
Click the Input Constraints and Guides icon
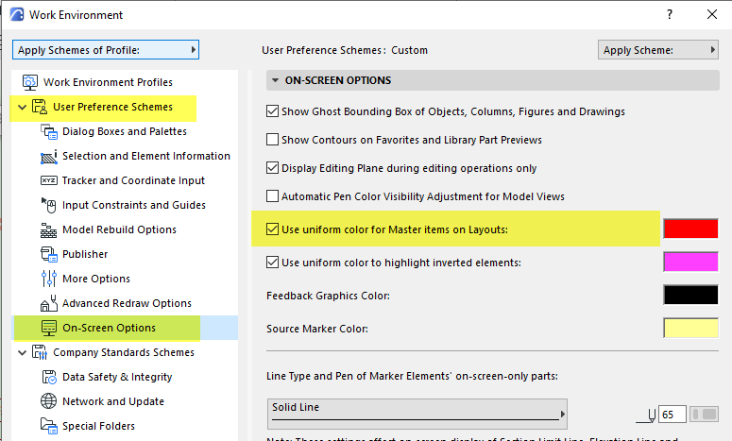pyautogui.click(x=49, y=205)
